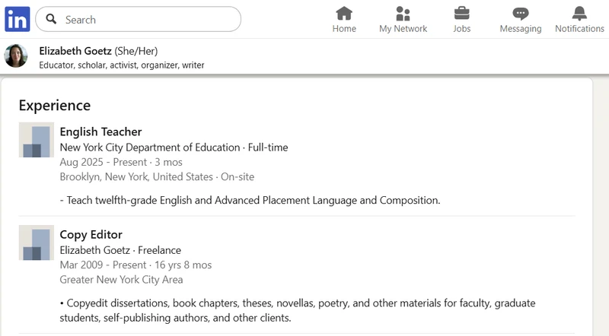Type in the Search field

[148, 20]
